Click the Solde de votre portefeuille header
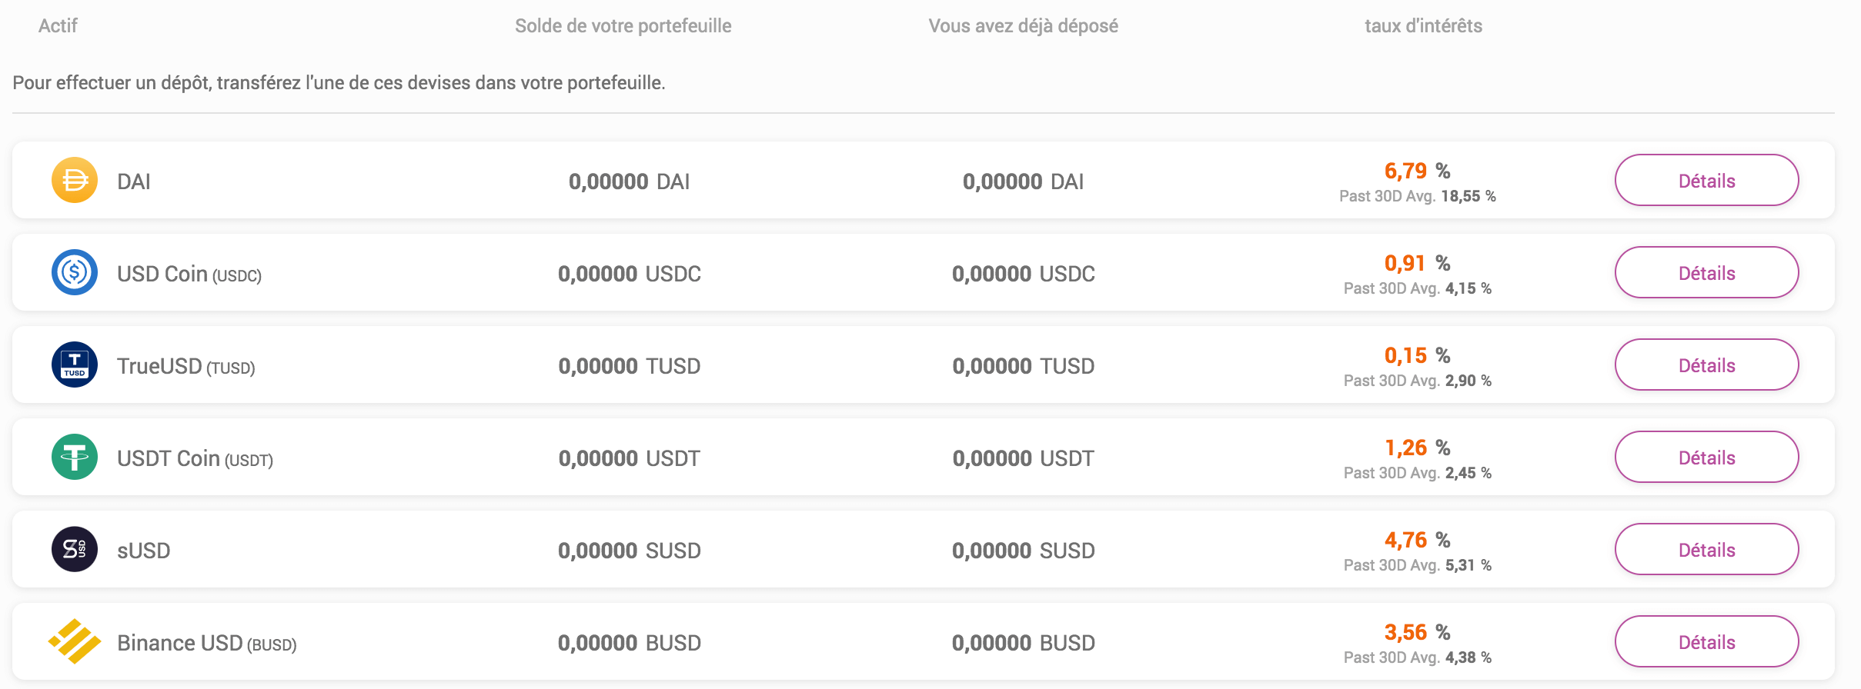The image size is (1861, 689). click(623, 26)
